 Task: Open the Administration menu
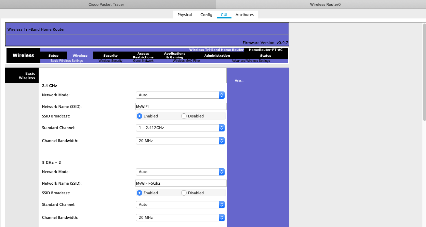point(217,55)
